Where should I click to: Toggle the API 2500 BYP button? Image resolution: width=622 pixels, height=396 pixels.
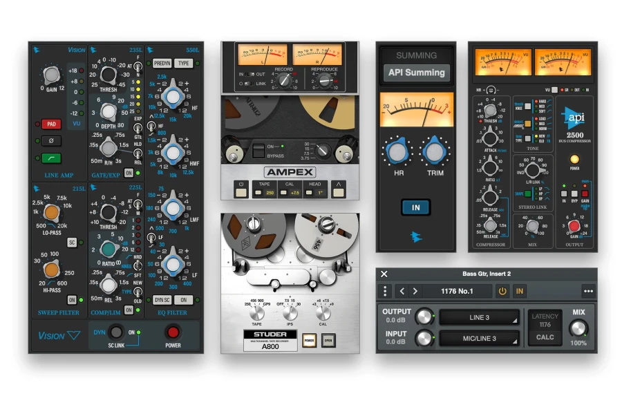click(574, 194)
